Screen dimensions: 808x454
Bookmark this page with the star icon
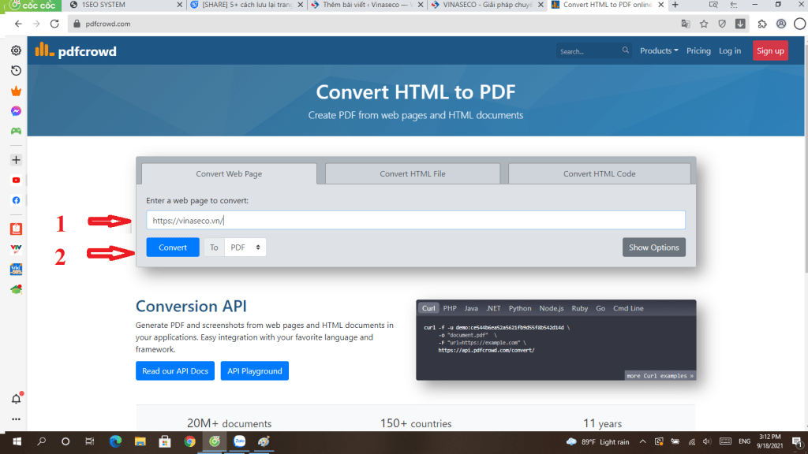703,24
